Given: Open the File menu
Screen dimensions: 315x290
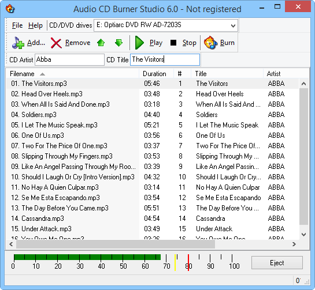Looking at the screenshot, I should pos(17,25).
